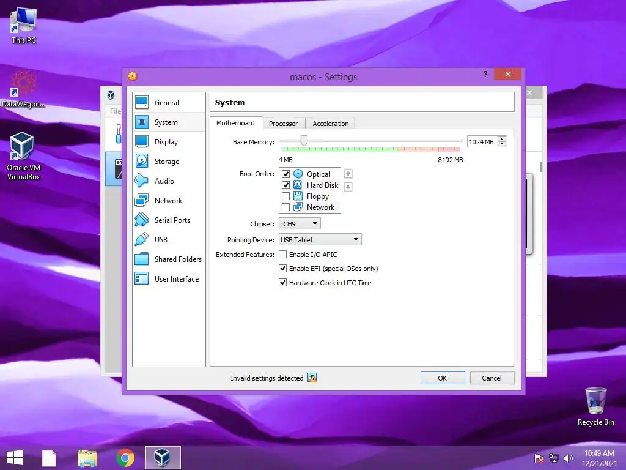The width and height of the screenshot is (626, 470).
Task: Launch Chrome from the taskbar
Action: point(125,458)
